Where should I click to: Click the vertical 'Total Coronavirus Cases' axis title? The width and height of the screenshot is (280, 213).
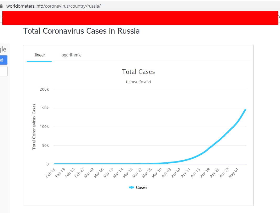pos(34,127)
